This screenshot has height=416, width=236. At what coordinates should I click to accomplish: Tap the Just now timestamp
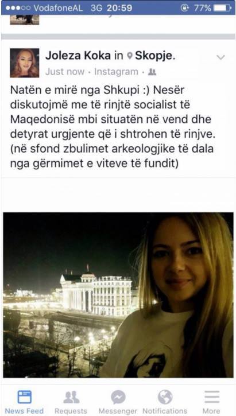(x=65, y=72)
